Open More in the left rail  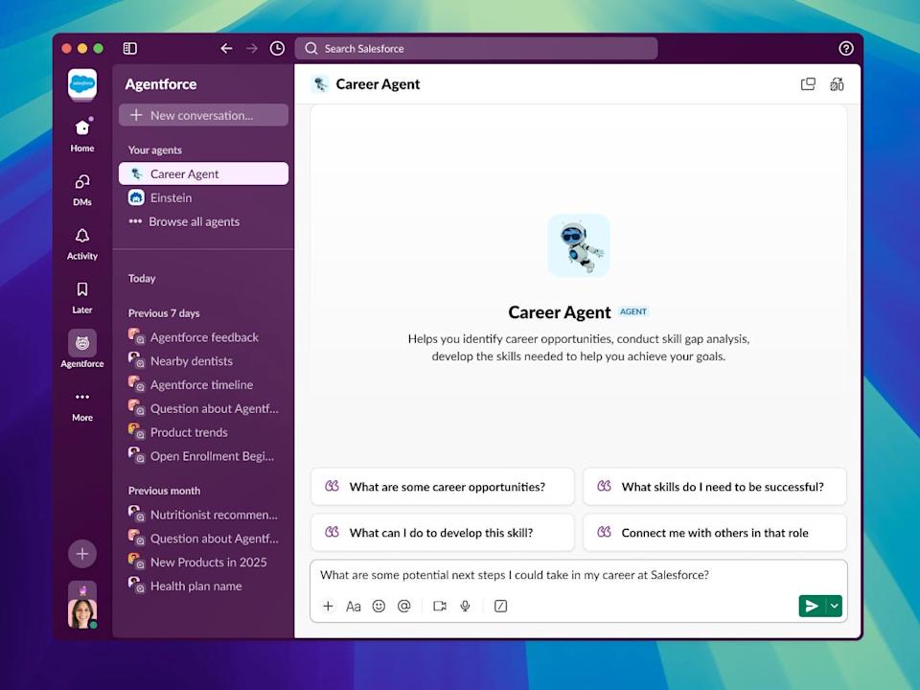82,406
